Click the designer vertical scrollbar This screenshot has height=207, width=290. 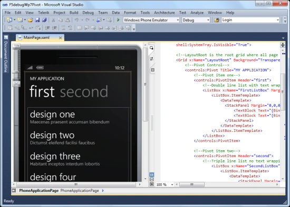pyautogui.click(x=146, y=84)
